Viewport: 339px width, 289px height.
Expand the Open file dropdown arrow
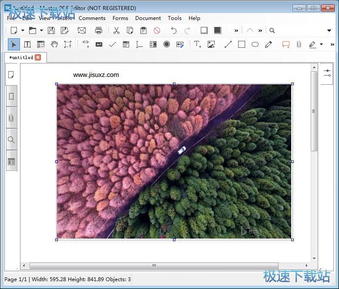(41, 30)
